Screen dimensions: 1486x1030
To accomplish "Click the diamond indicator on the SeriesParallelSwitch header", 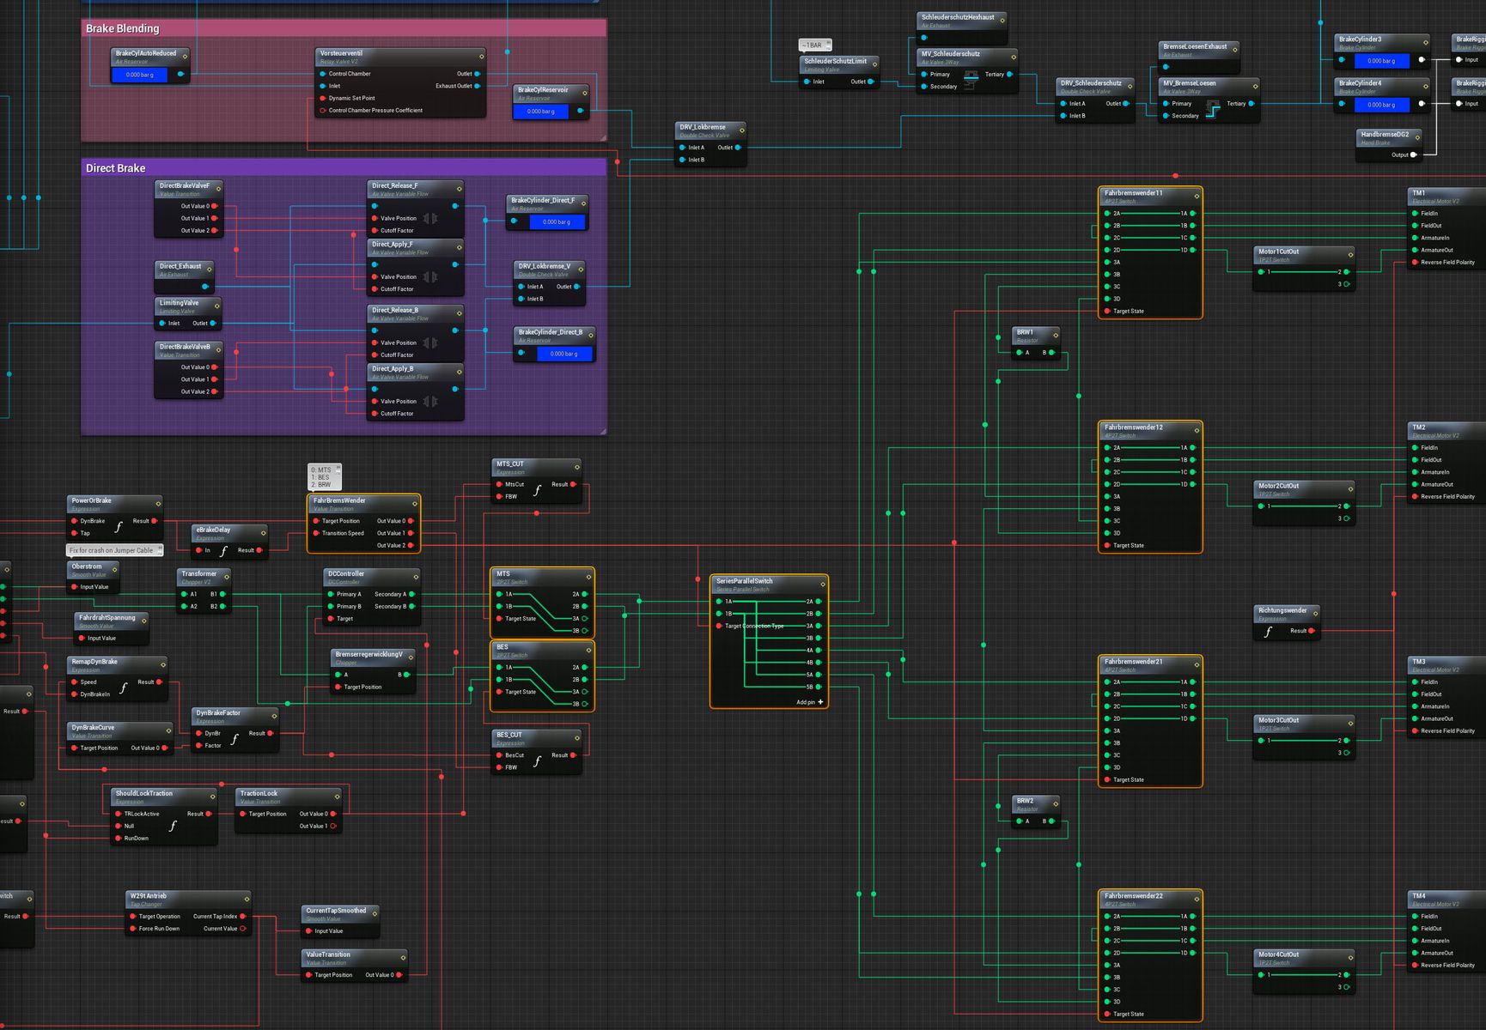I will [x=823, y=585].
